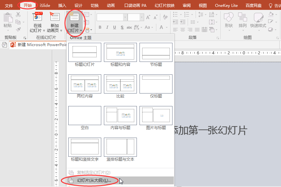This screenshot has width=281, height=187.
Task: Click the center align icon
Action: [x=183, y=30]
